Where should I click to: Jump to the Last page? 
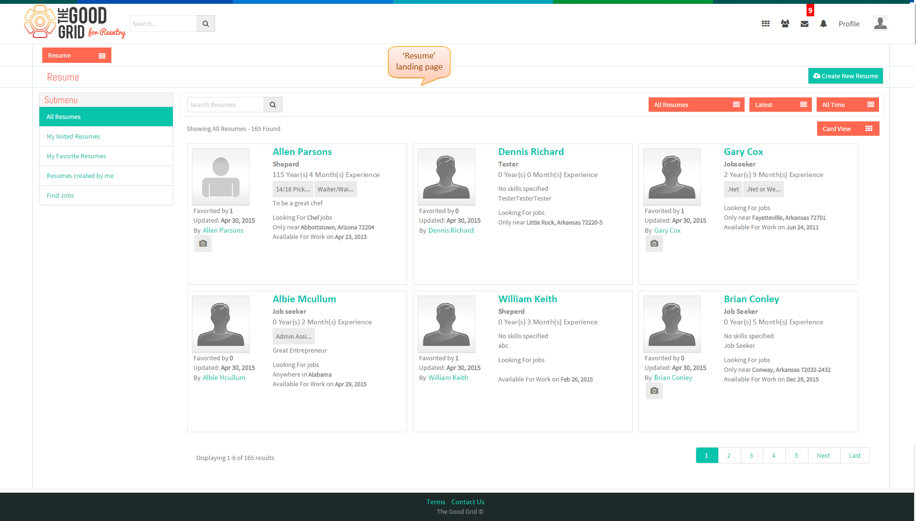point(855,455)
